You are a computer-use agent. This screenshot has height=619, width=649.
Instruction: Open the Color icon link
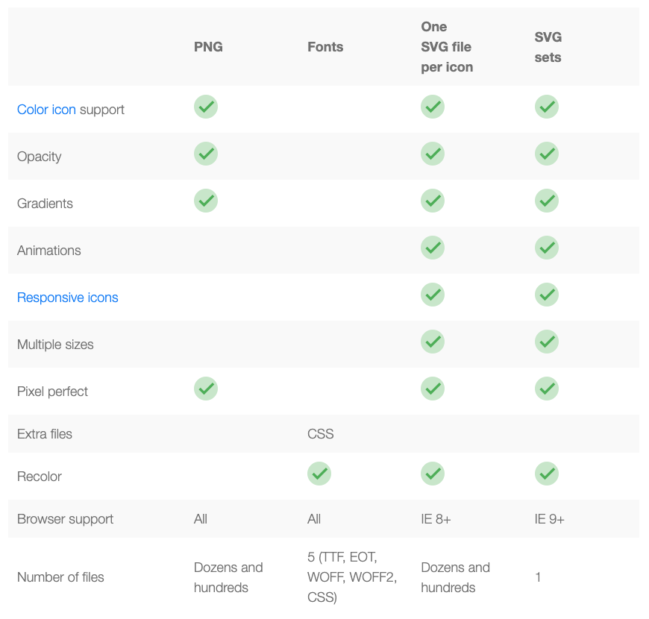pyautogui.click(x=46, y=109)
